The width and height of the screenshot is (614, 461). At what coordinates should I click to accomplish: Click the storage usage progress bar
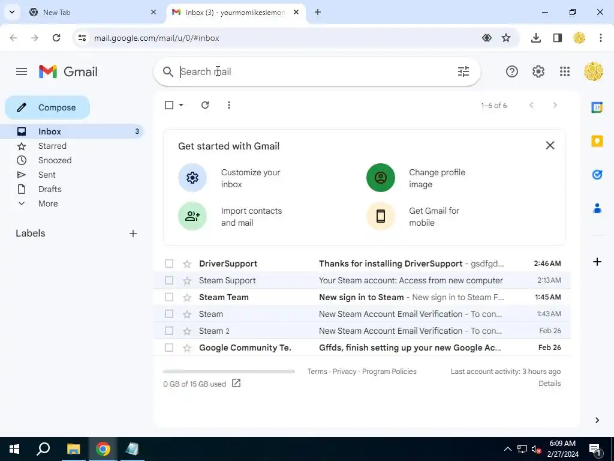pos(228,371)
